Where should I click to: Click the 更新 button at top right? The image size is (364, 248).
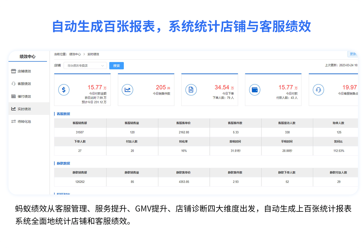(353, 54)
